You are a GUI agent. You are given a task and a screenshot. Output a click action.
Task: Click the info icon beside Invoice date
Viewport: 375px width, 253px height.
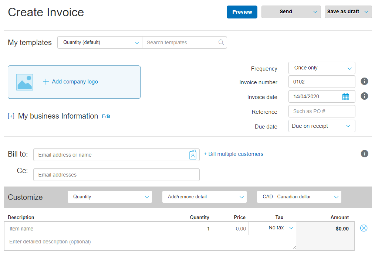pos(364,96)
